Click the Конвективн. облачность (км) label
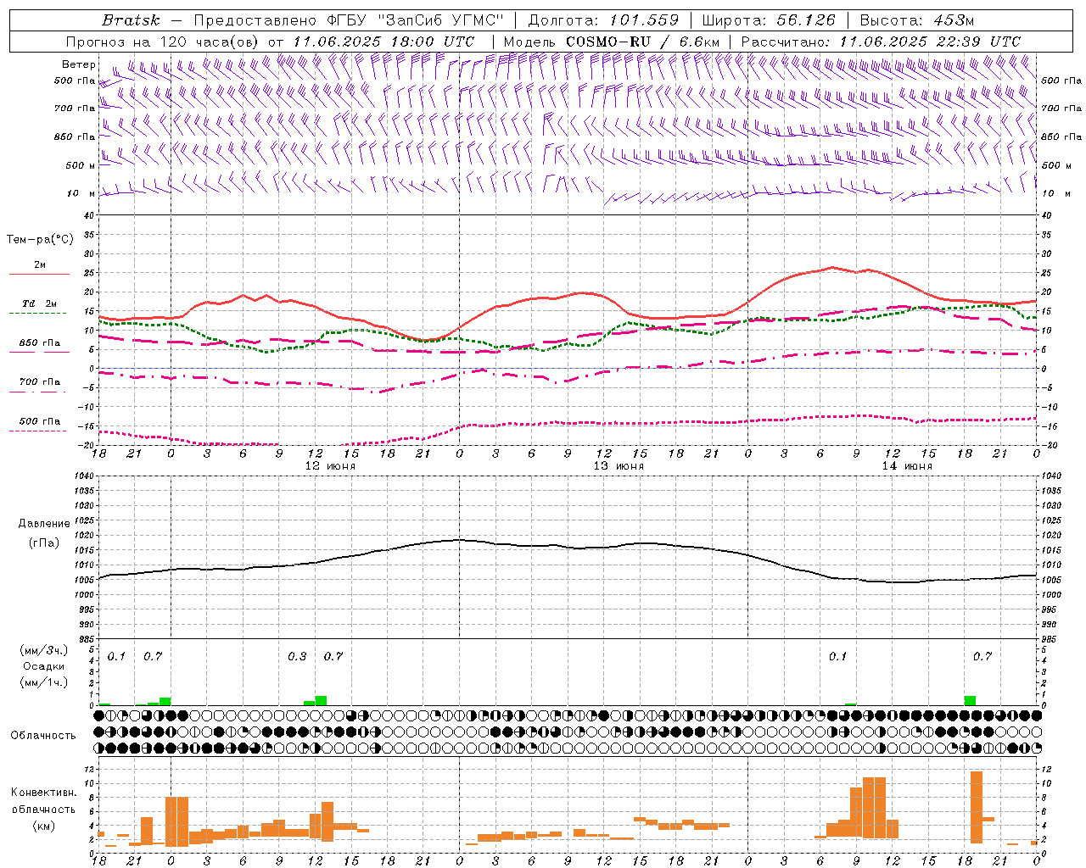Screen dimensions: 1086x868 [x=43, y=809]
